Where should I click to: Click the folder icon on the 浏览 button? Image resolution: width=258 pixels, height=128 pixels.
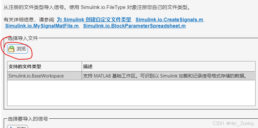click(x=11, y=49)
